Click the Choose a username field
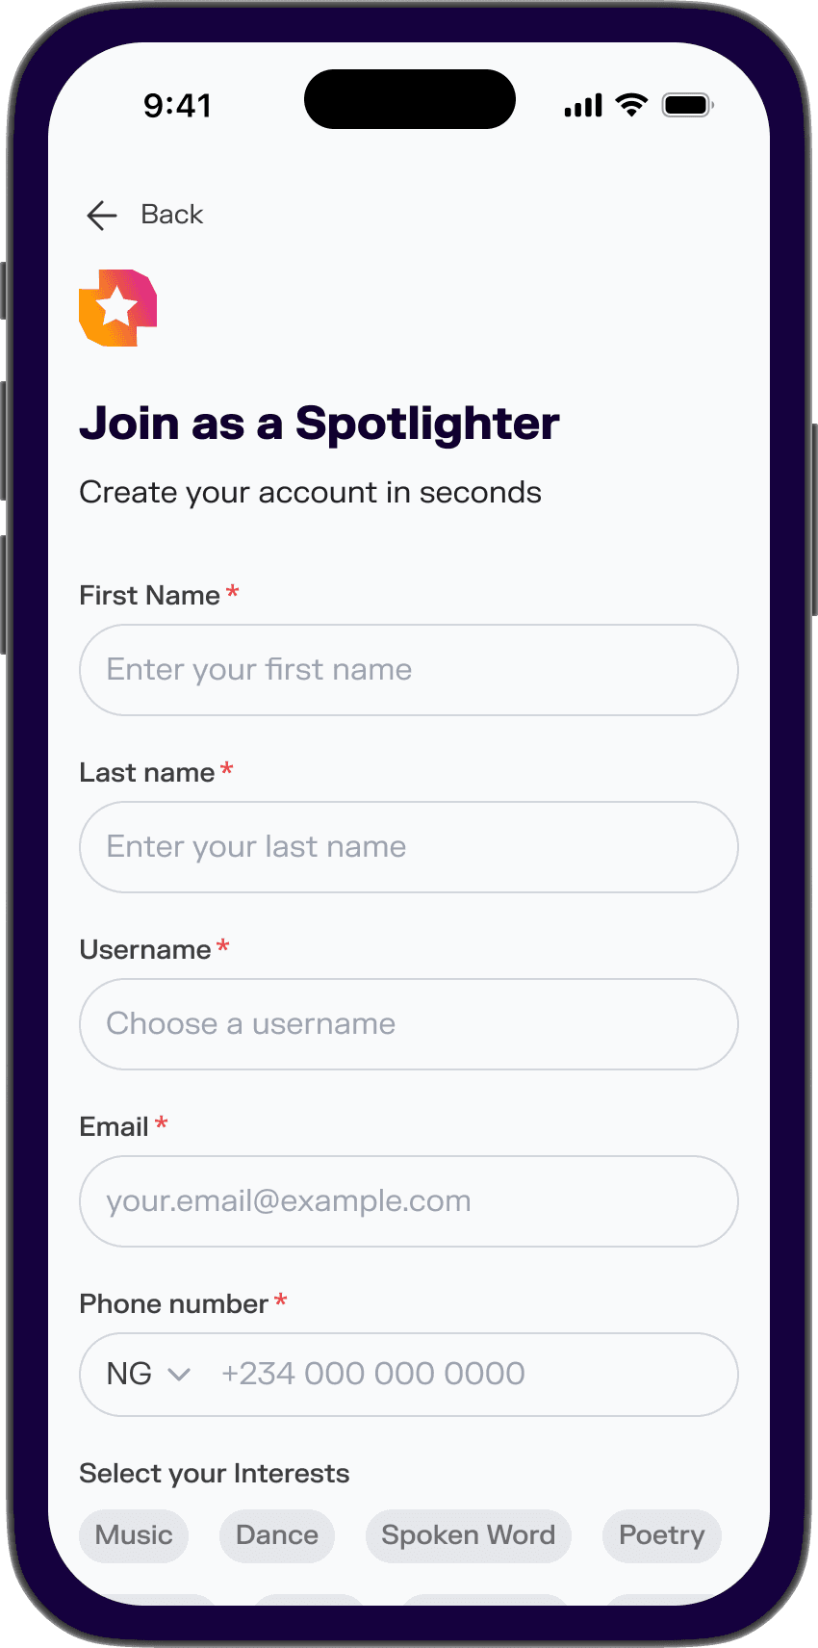Image resolution: width=818 pixels, height=1648 pixels. coord(409,1024)
